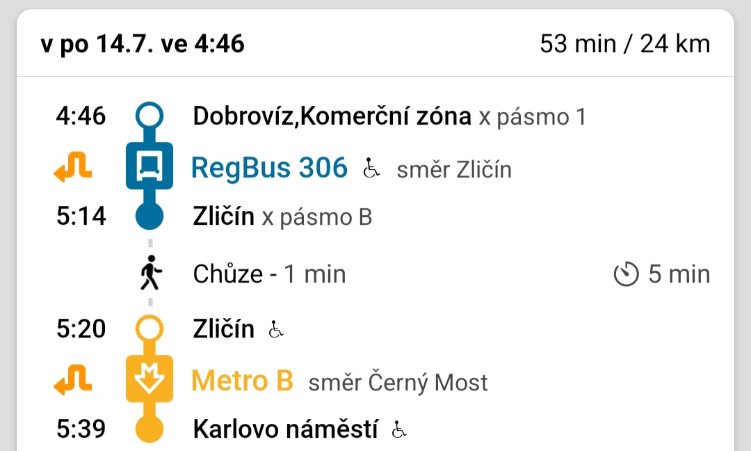Click the wheelchair icon beside Zličín metro stop
This screenshot has height=451, width=751.
click(x=276, y=329)
